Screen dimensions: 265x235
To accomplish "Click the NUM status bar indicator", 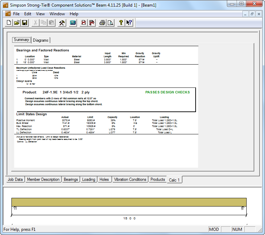I will tap(237, 229).
